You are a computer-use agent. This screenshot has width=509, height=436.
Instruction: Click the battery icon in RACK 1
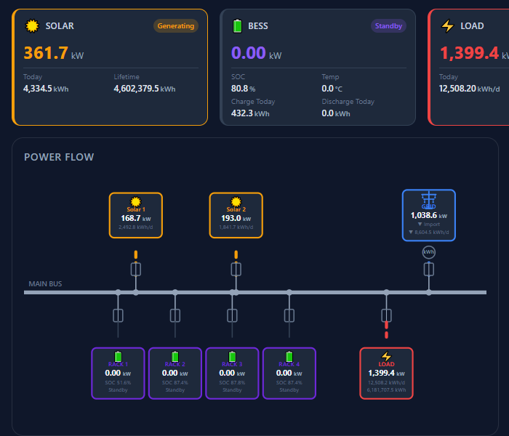pos(118,357)
